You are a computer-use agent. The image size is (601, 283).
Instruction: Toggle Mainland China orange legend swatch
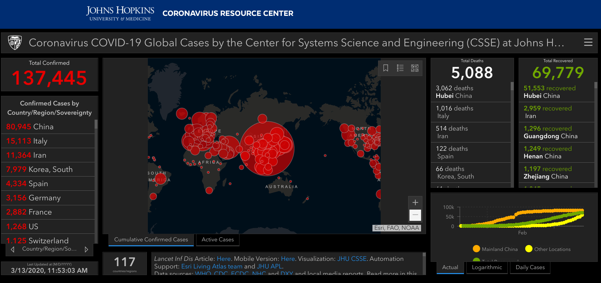click(476, 249)
